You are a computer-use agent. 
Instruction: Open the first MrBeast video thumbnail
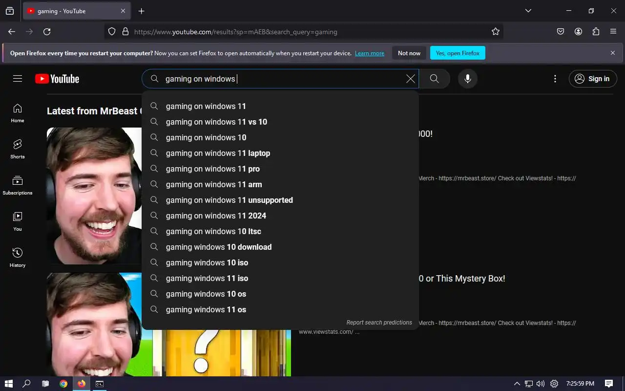[94, 196]
